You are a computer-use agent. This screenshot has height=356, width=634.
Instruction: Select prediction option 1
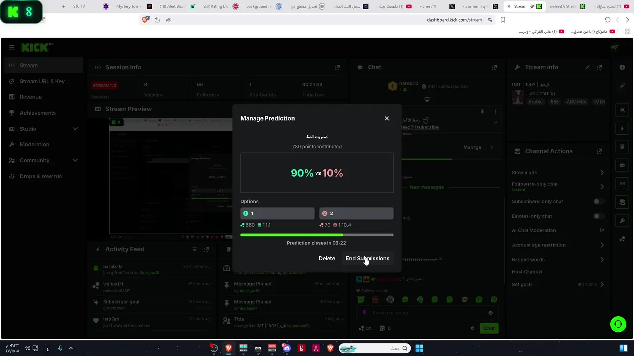pyautogui.click(x=277, y=213)
